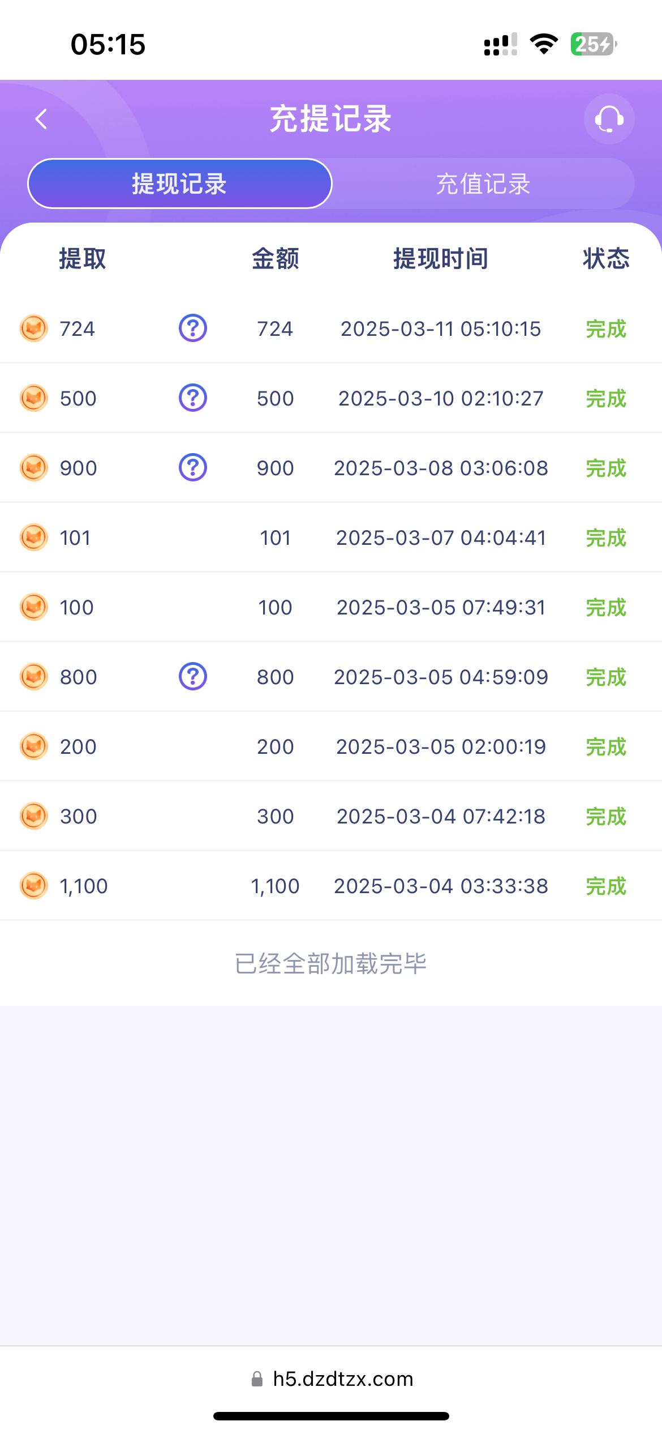
Task: Switch to the 充值记录 tab
Action: [x=483, y=184]
